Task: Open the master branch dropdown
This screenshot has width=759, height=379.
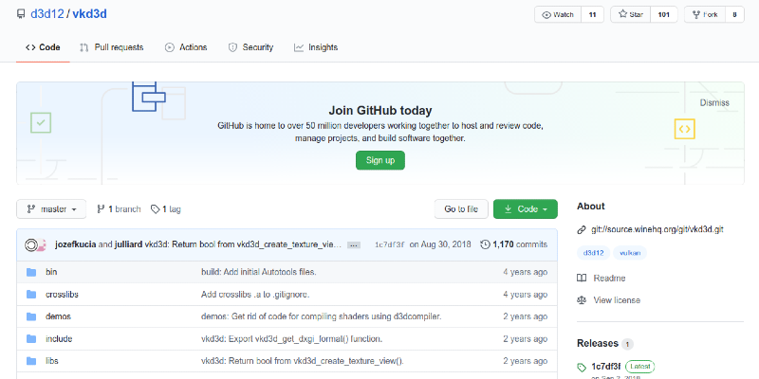Action: [51, 208]
